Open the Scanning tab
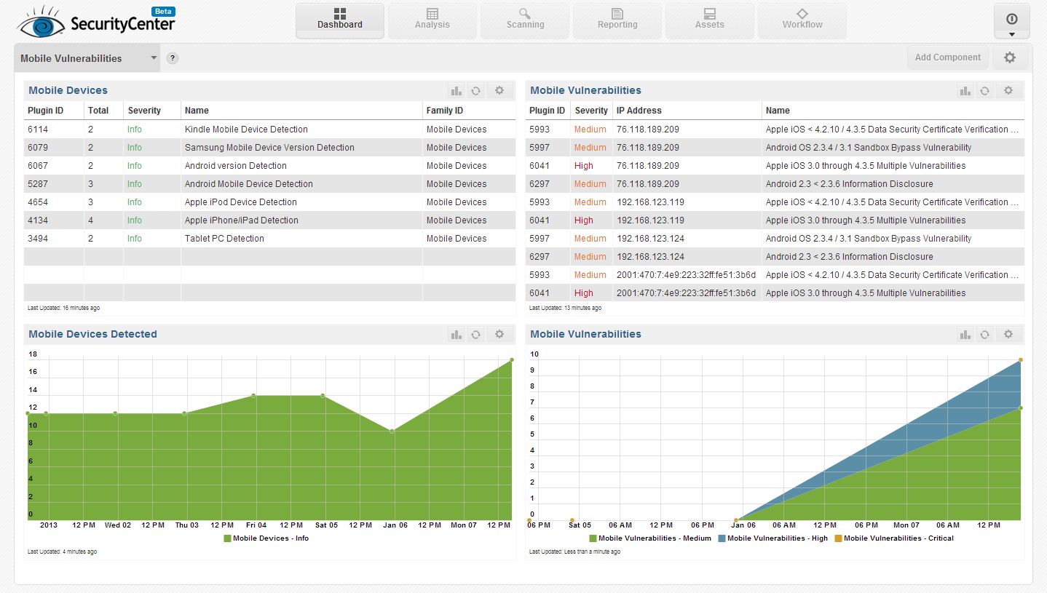 [x=525, y=20]
